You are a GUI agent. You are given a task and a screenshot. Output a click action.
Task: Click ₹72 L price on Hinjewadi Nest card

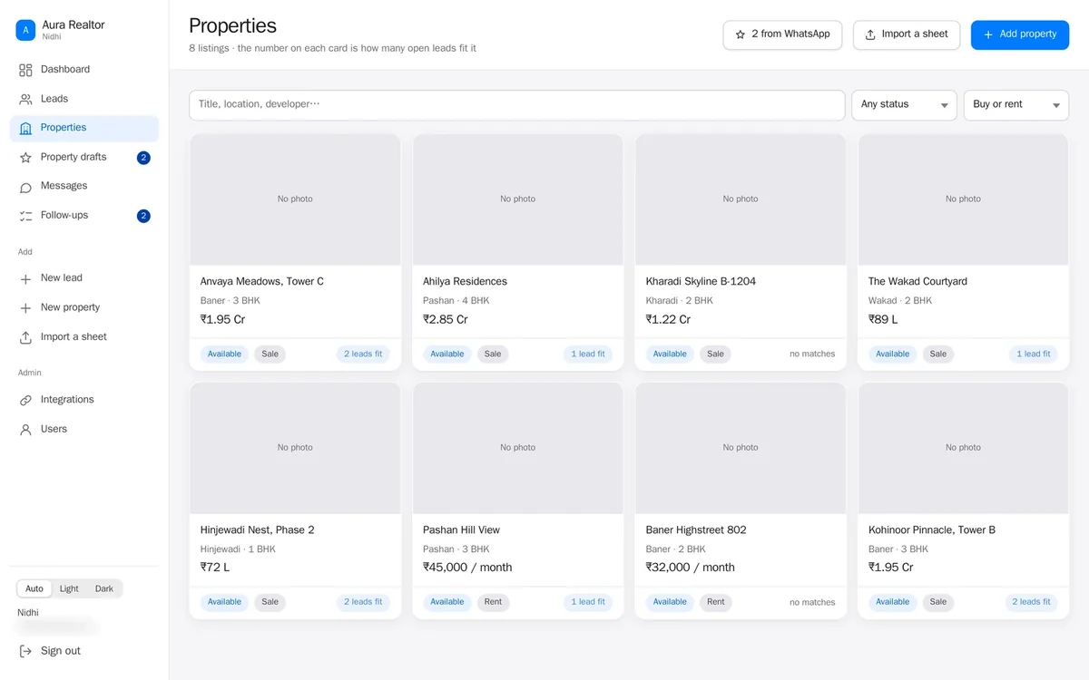[x=215, y=568]
